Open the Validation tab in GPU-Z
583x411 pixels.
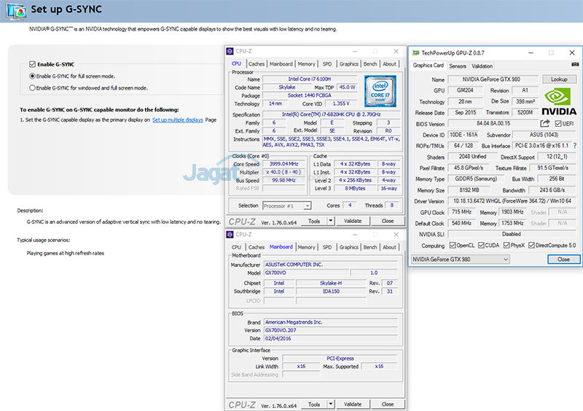[x=482, y=66]
